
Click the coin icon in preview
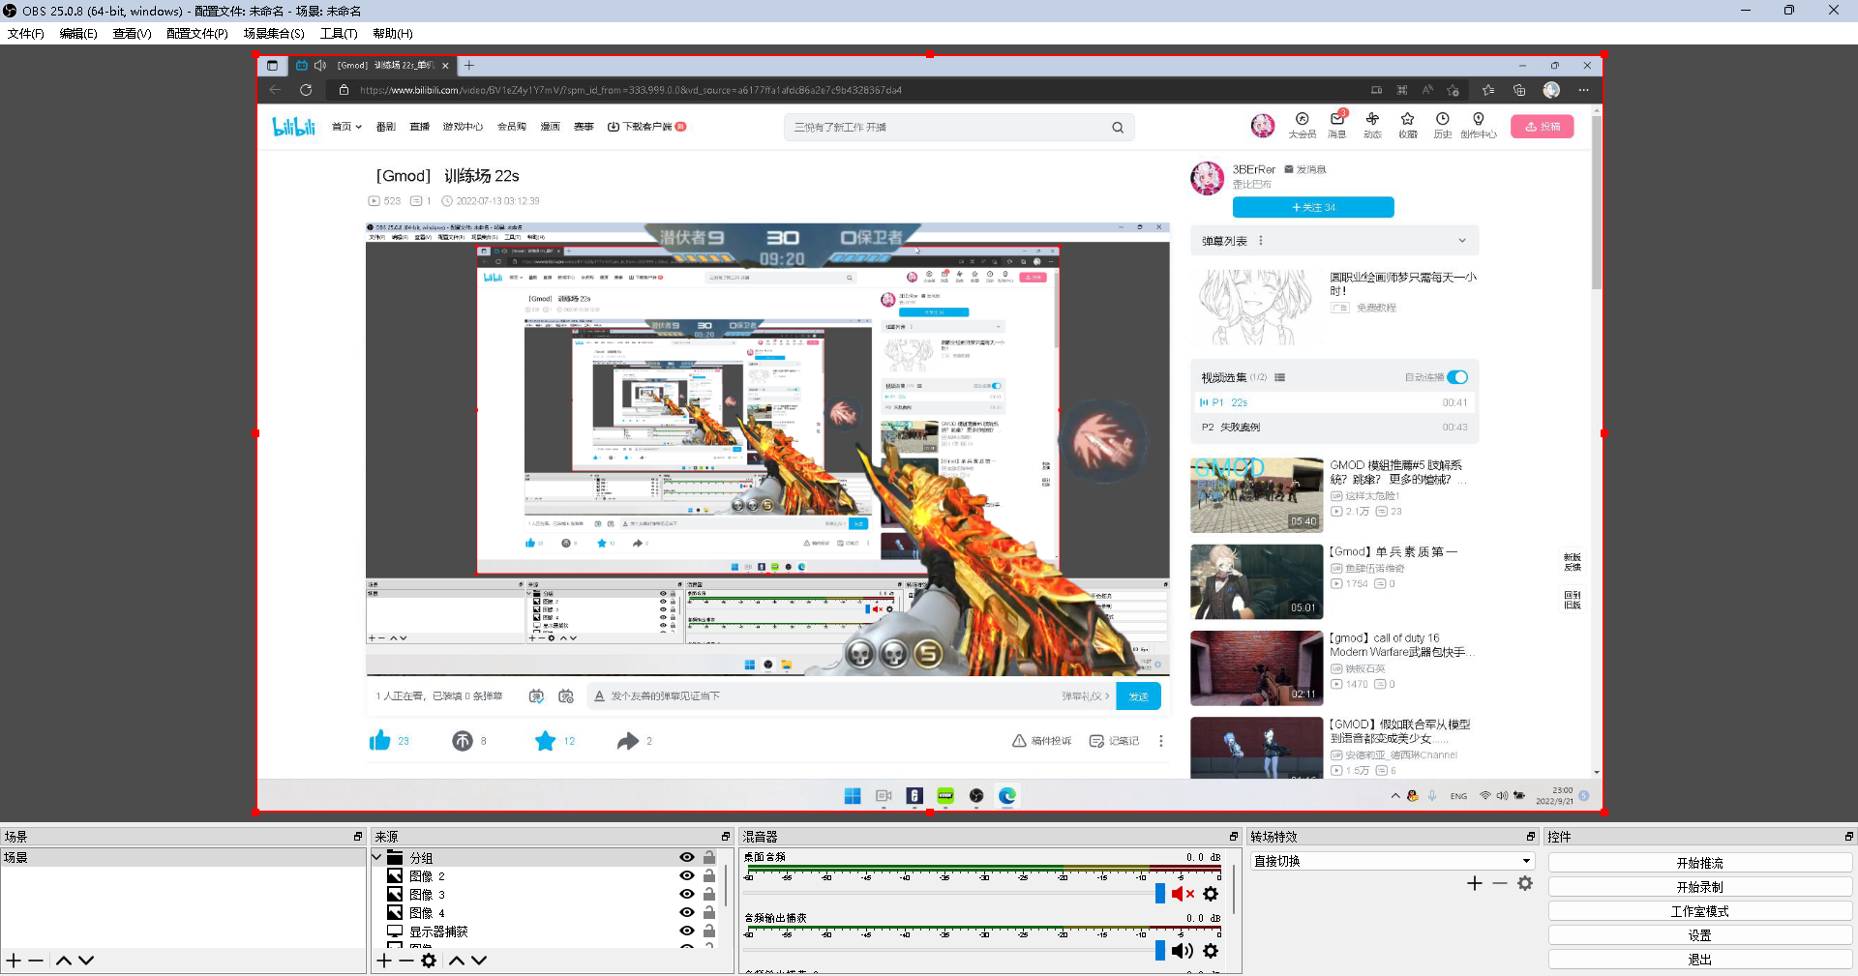point(463,741)
